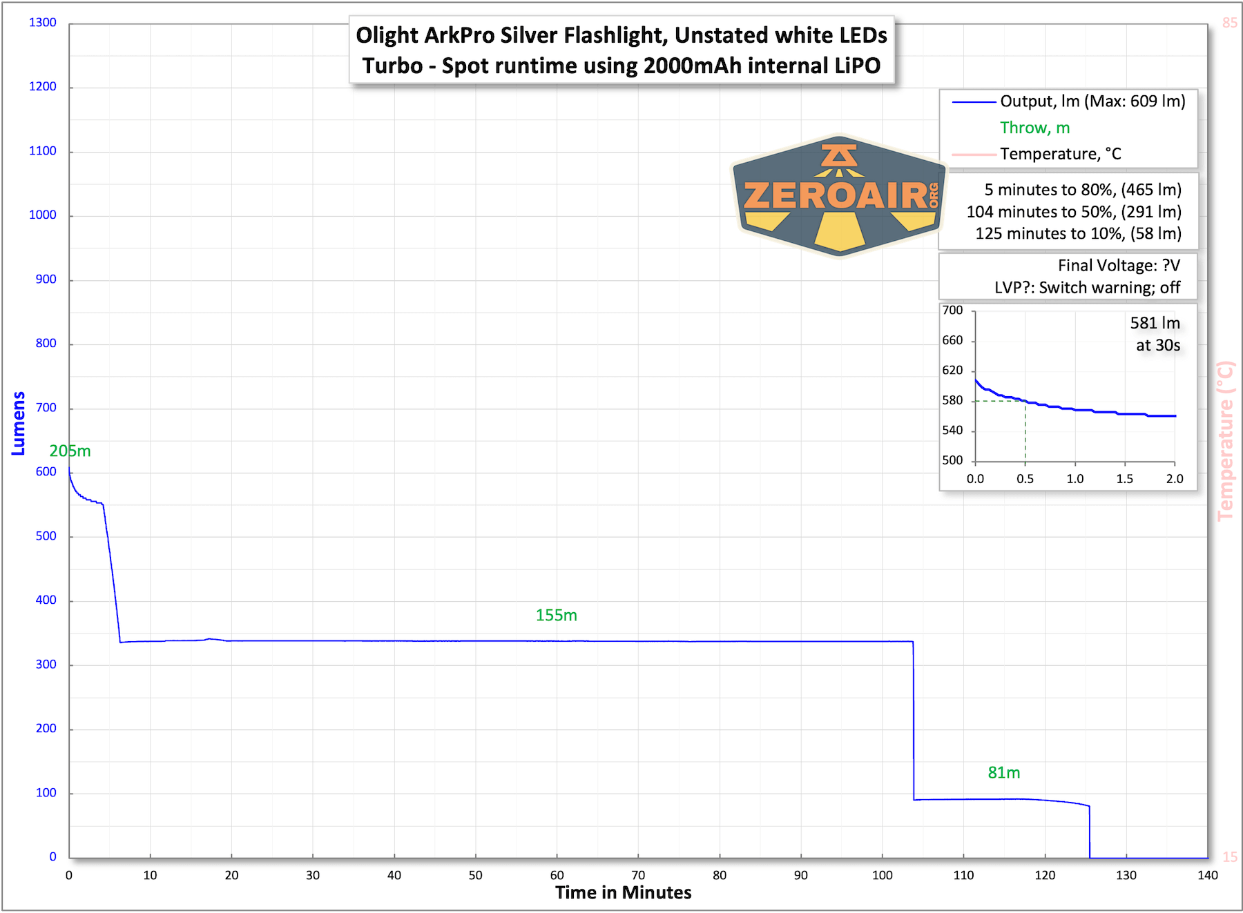Click the '81m' throw label
This screenshot has width=1243, height=913.
click(x=1003, y=773)
